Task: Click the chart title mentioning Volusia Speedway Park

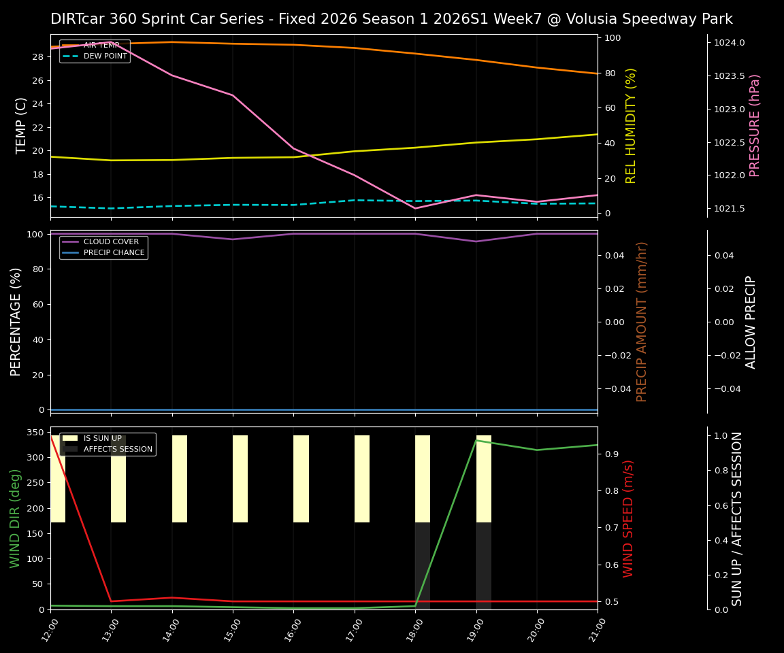Action: pos(392,19)
